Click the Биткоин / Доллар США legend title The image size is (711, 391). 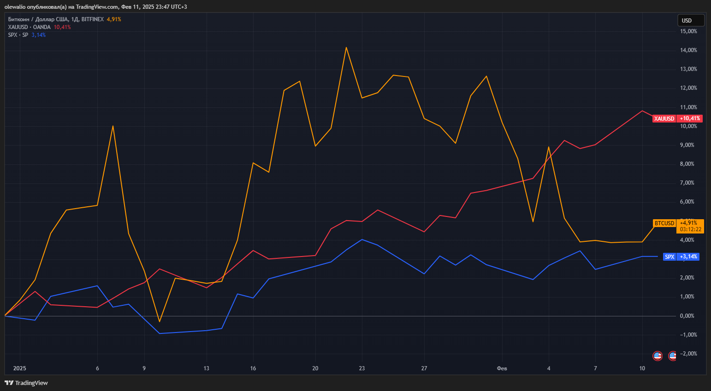pyautogui.click(x=56, y=19)
